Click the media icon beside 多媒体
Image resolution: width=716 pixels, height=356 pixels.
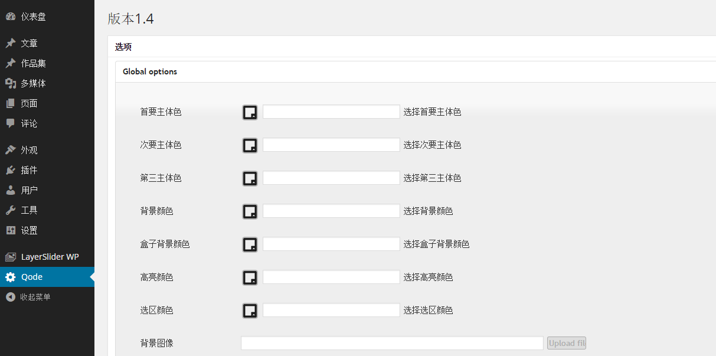coord(10,83)
